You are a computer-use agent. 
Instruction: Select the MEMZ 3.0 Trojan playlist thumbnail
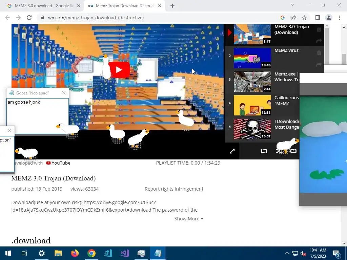click(x=252, y=34)
